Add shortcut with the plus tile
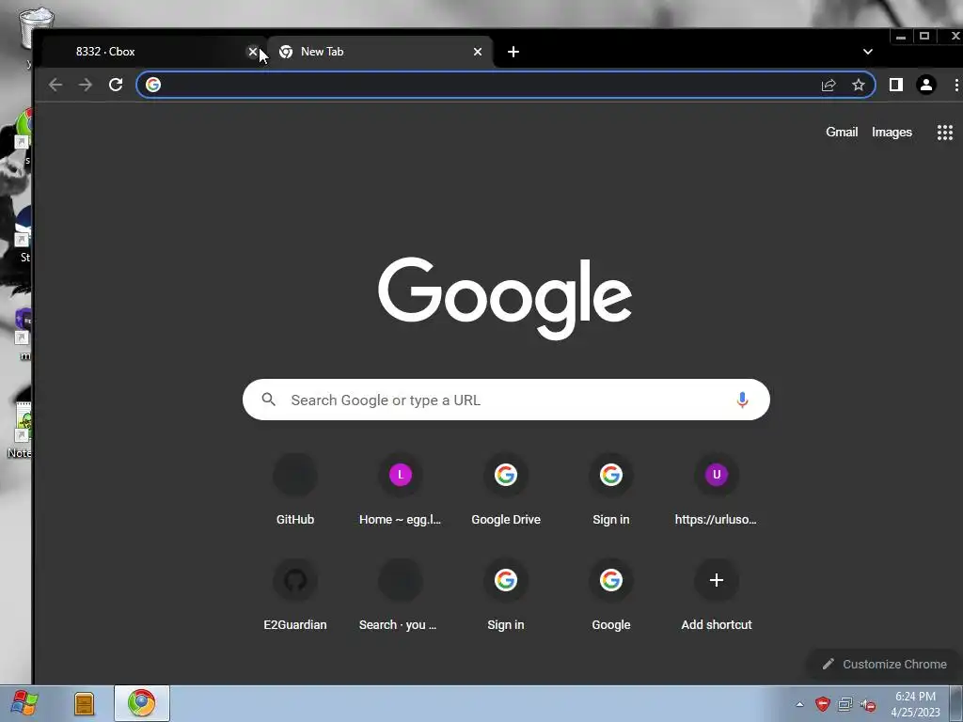Screen dimensions: 963x722 [x=716, y=595]
